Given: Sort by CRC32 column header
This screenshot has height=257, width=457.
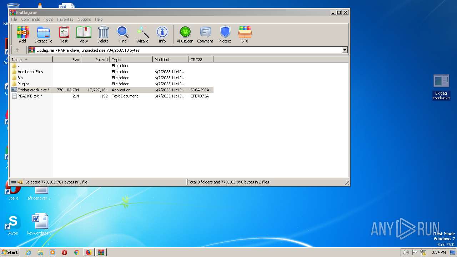Looking at the screenshot, I should coord(201,60).
